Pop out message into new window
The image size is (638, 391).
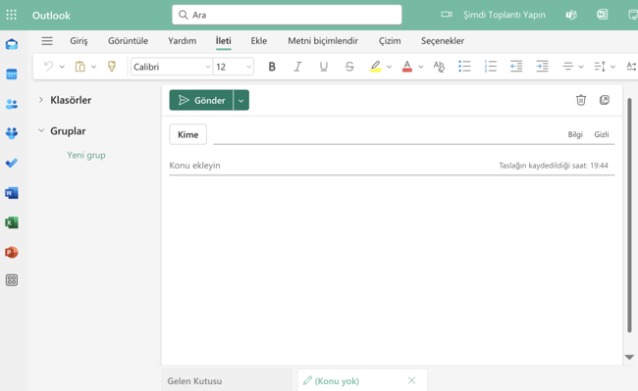[605, 100]
